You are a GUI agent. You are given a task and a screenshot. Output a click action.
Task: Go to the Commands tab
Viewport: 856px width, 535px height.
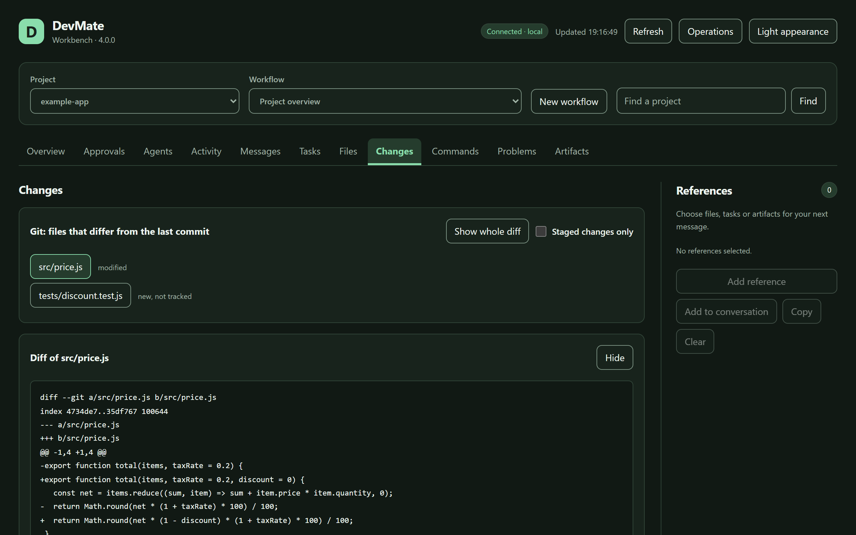[x=455, y=151]
